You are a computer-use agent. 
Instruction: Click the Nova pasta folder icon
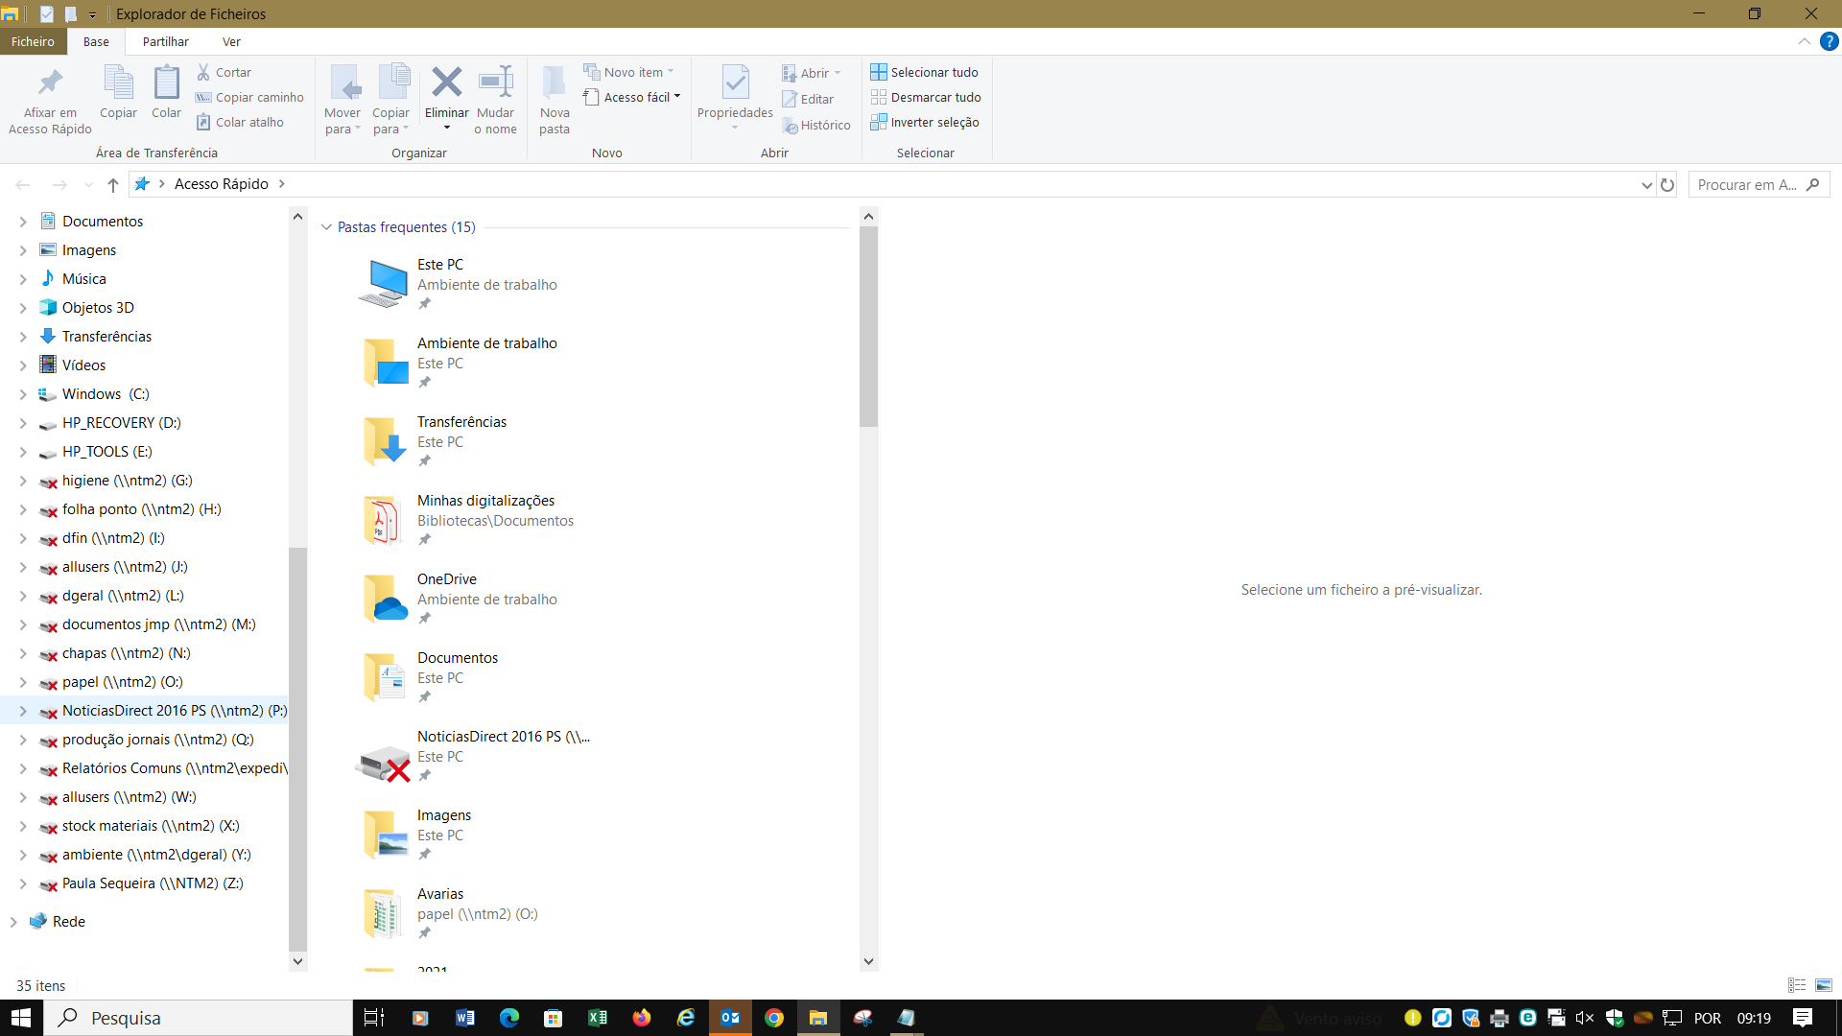click(x=555, y=82)
